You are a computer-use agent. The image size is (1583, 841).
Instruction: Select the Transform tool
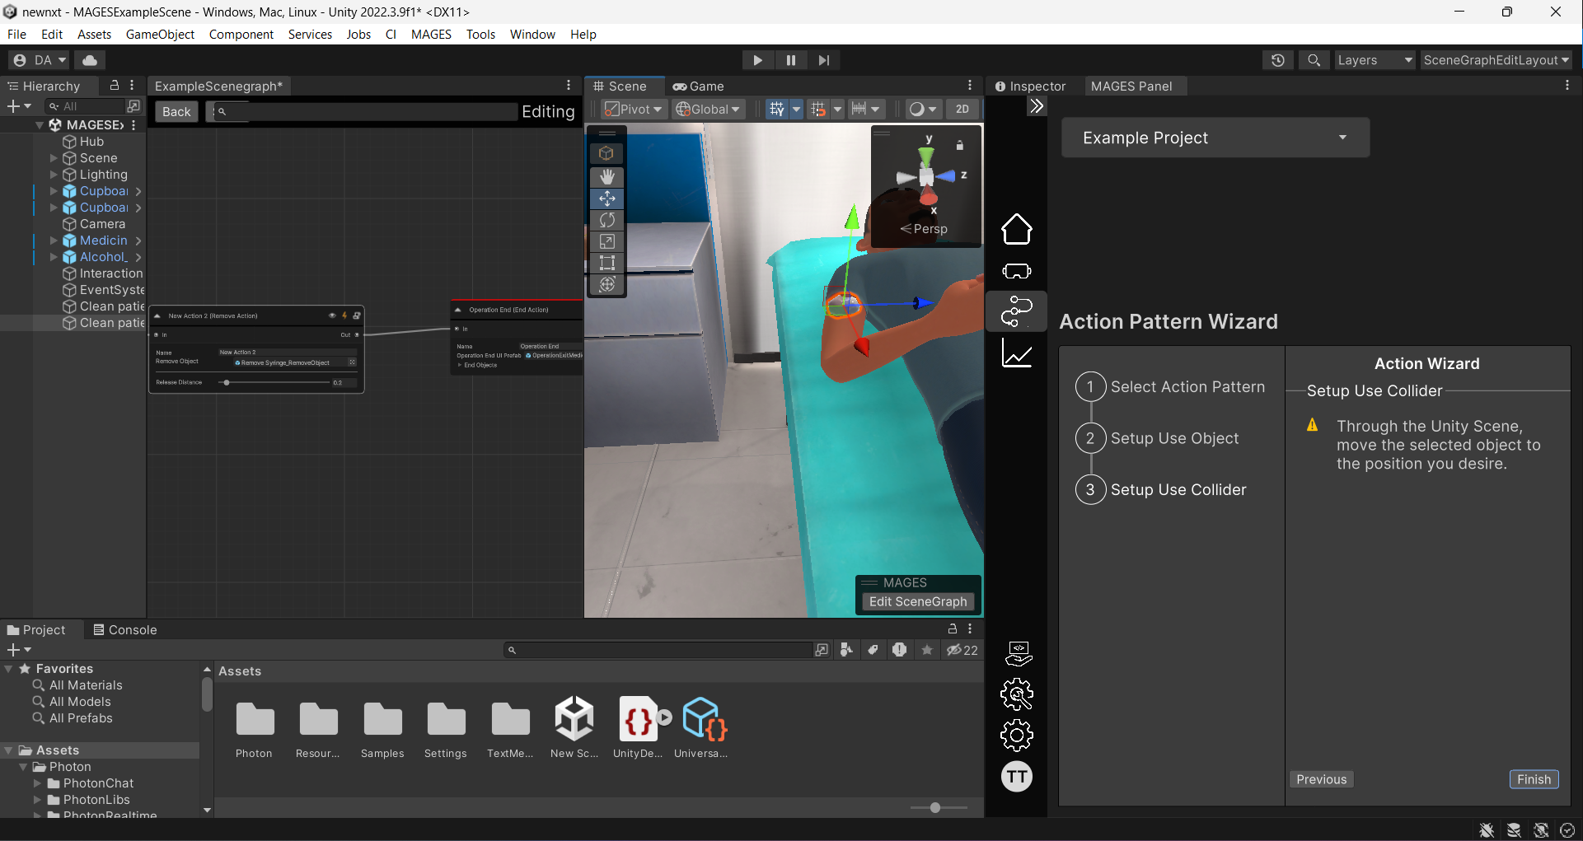coord(607,284)
